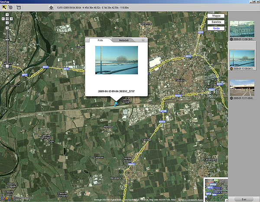Click the Malossa place label
The height and width of the screenshot is (202, 260).
(108, 127)
